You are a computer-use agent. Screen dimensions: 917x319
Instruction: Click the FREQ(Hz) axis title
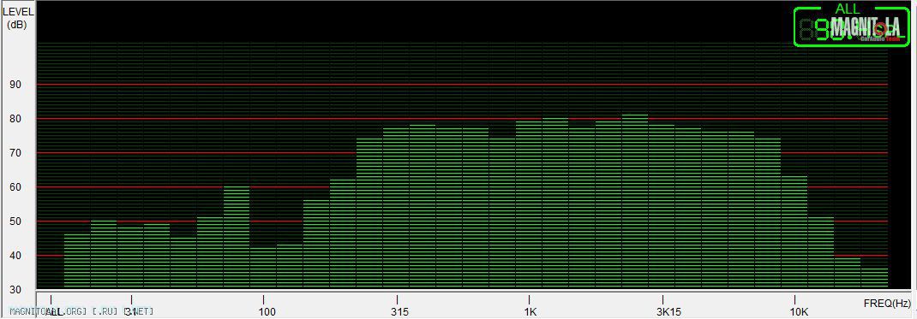pos(887,304)
